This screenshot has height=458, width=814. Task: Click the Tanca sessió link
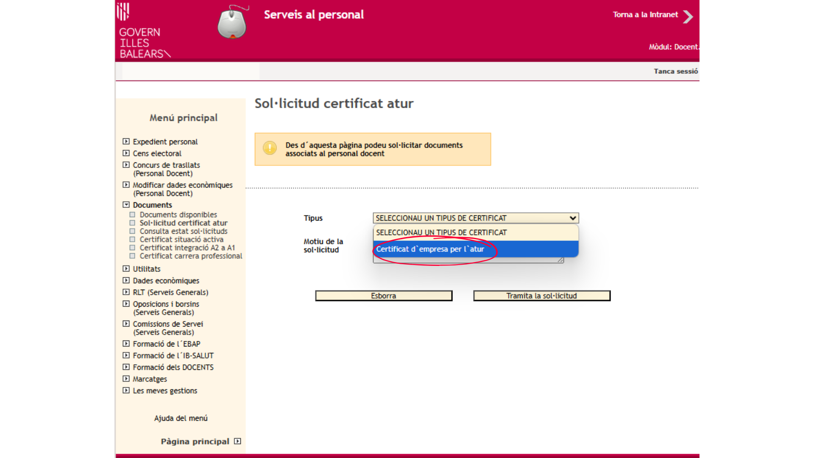pos(675,71)
